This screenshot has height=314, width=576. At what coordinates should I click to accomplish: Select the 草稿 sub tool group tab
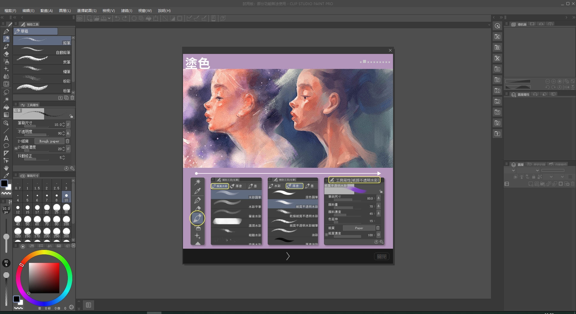36,31
